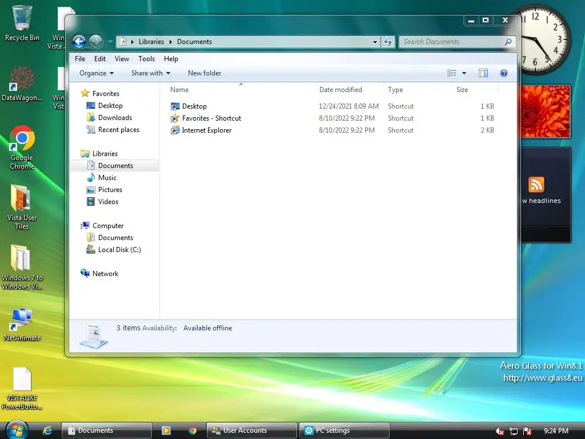This screenshot has width=585, height=439.
Task: Open the Music library
Action: click(x=102, y=178)
